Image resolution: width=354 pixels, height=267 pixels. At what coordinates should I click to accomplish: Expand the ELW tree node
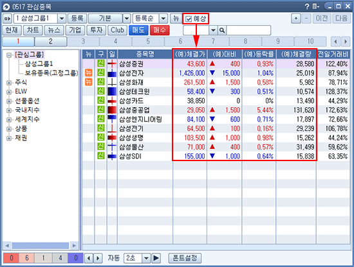click(9, 92)
